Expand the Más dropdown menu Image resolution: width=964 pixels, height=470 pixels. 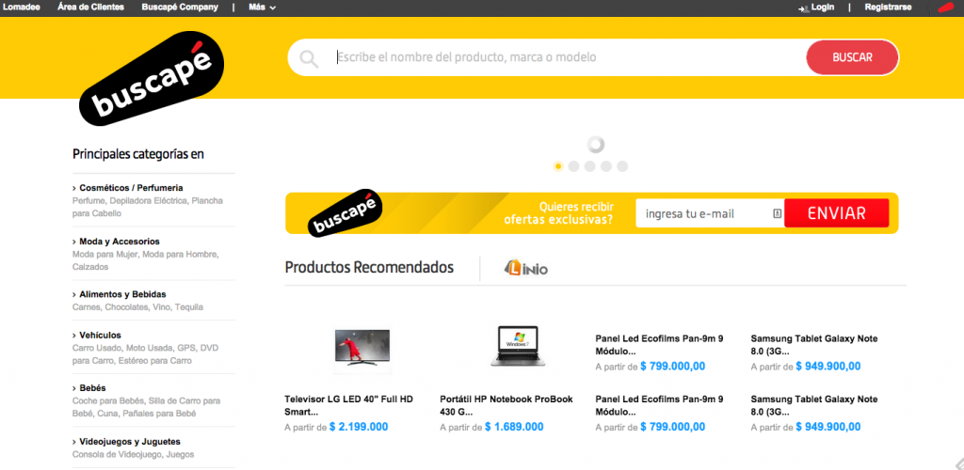point(263,8)
